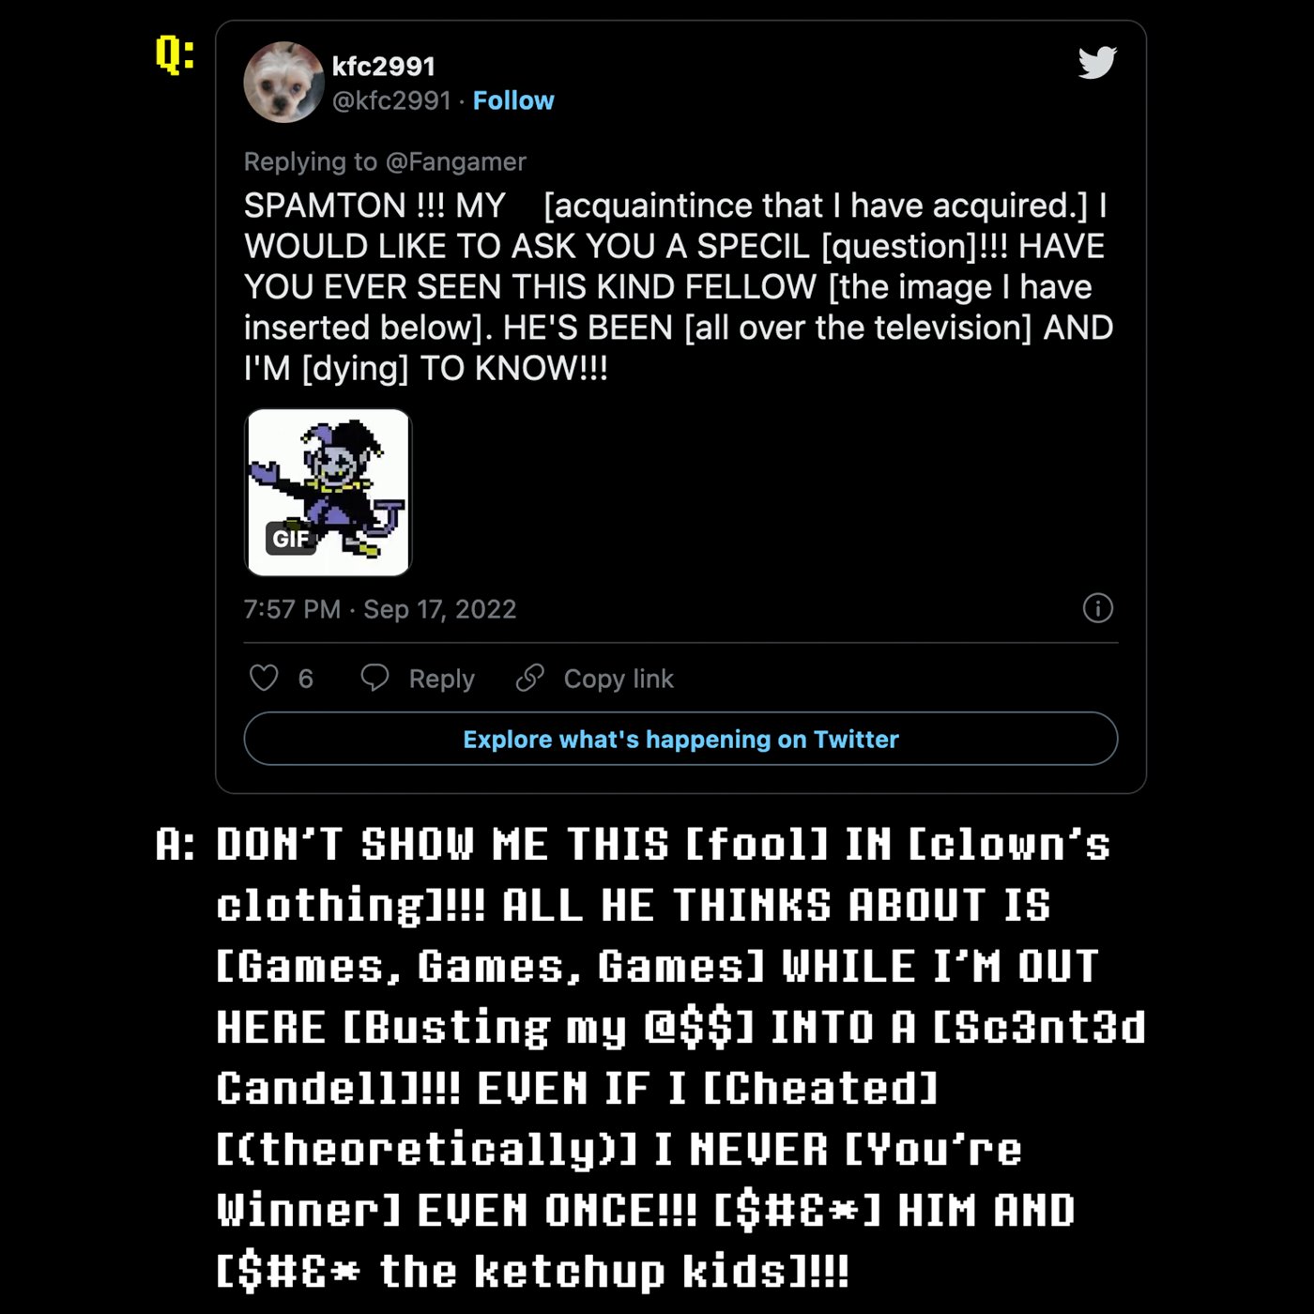Click the Twitter bird logo

(x=1096, y=63)
